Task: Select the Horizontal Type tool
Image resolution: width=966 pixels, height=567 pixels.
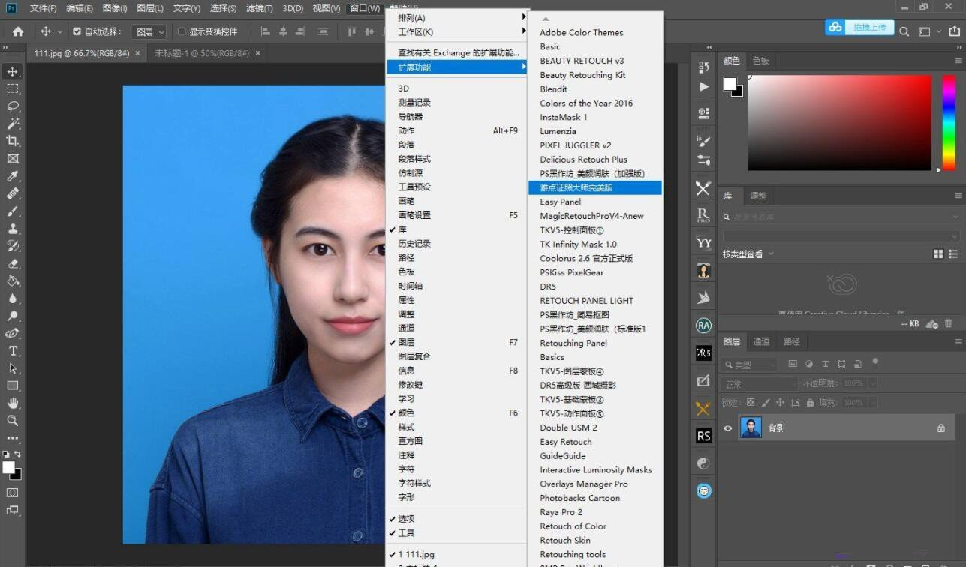Action: (x=13, y=350)
